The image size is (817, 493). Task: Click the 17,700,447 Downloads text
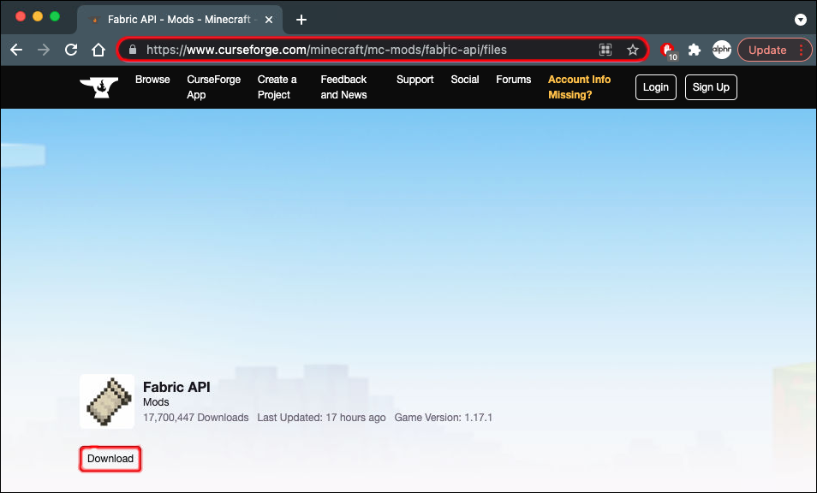tap(196, 418)
